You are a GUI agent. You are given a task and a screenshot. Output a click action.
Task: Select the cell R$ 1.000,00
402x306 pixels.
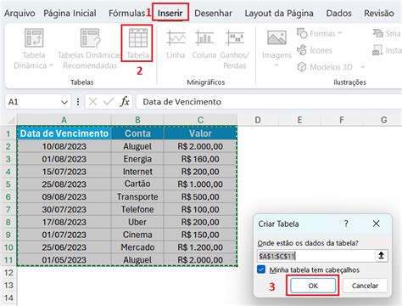tap(200, 184)
